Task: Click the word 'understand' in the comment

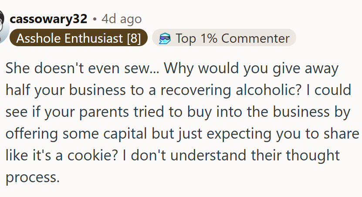Action: (208, 155)
